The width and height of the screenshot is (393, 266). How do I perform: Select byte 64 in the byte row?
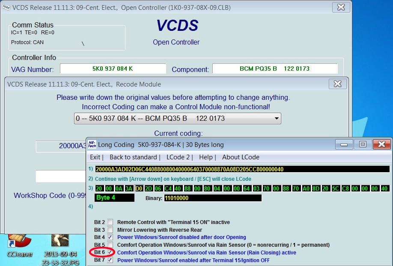coord(247,188)
